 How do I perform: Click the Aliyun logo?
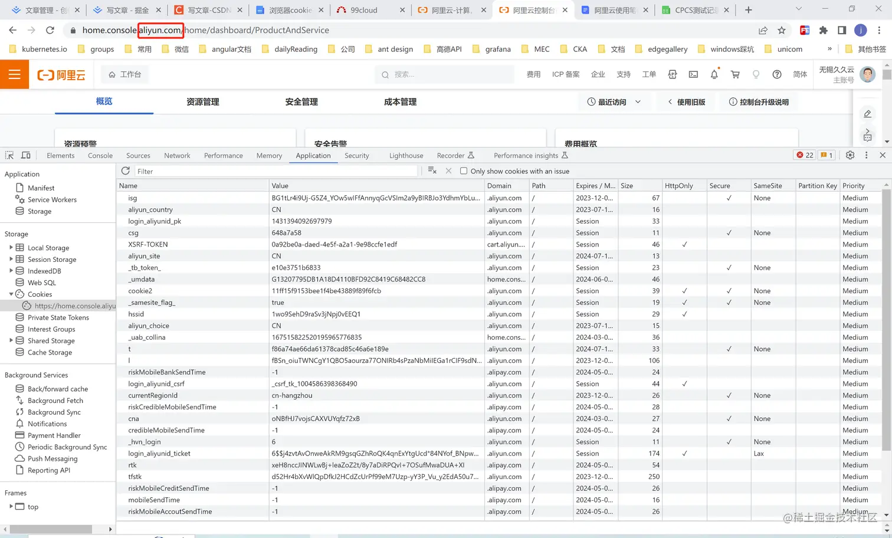(x=61, y=75)
